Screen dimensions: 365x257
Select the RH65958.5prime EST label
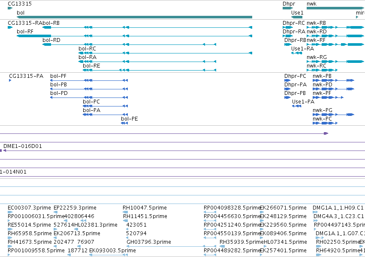pyautogui.click(x=30, y=233)
